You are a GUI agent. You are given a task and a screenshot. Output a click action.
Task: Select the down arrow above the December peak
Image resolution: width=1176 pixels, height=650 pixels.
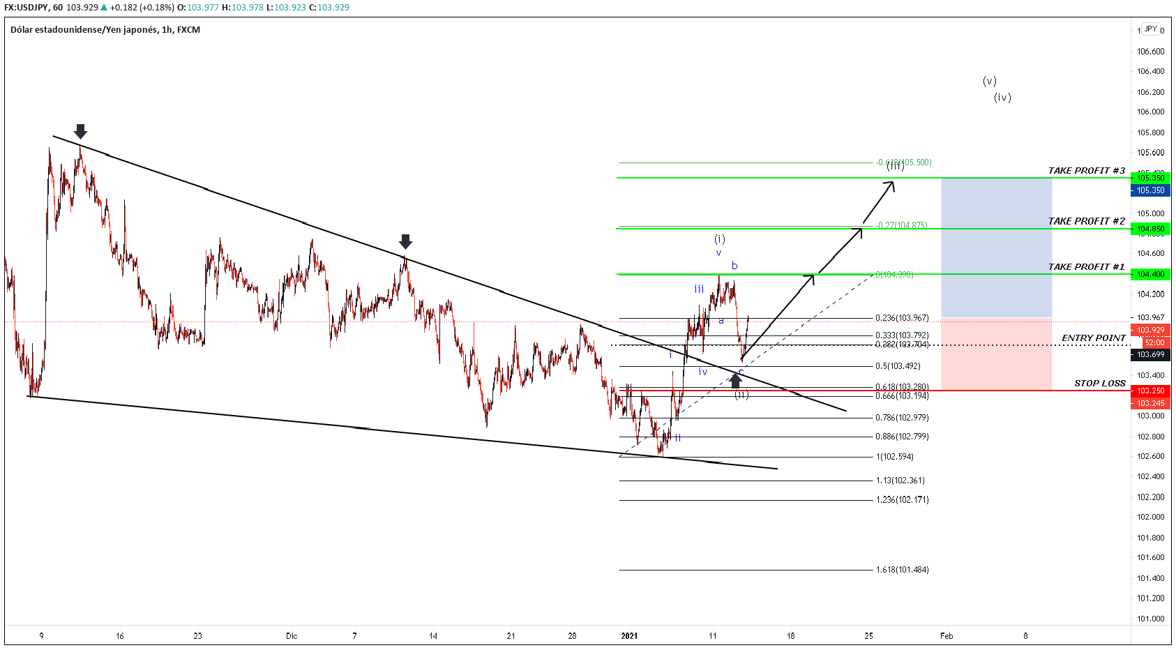(x=405, y=242)
